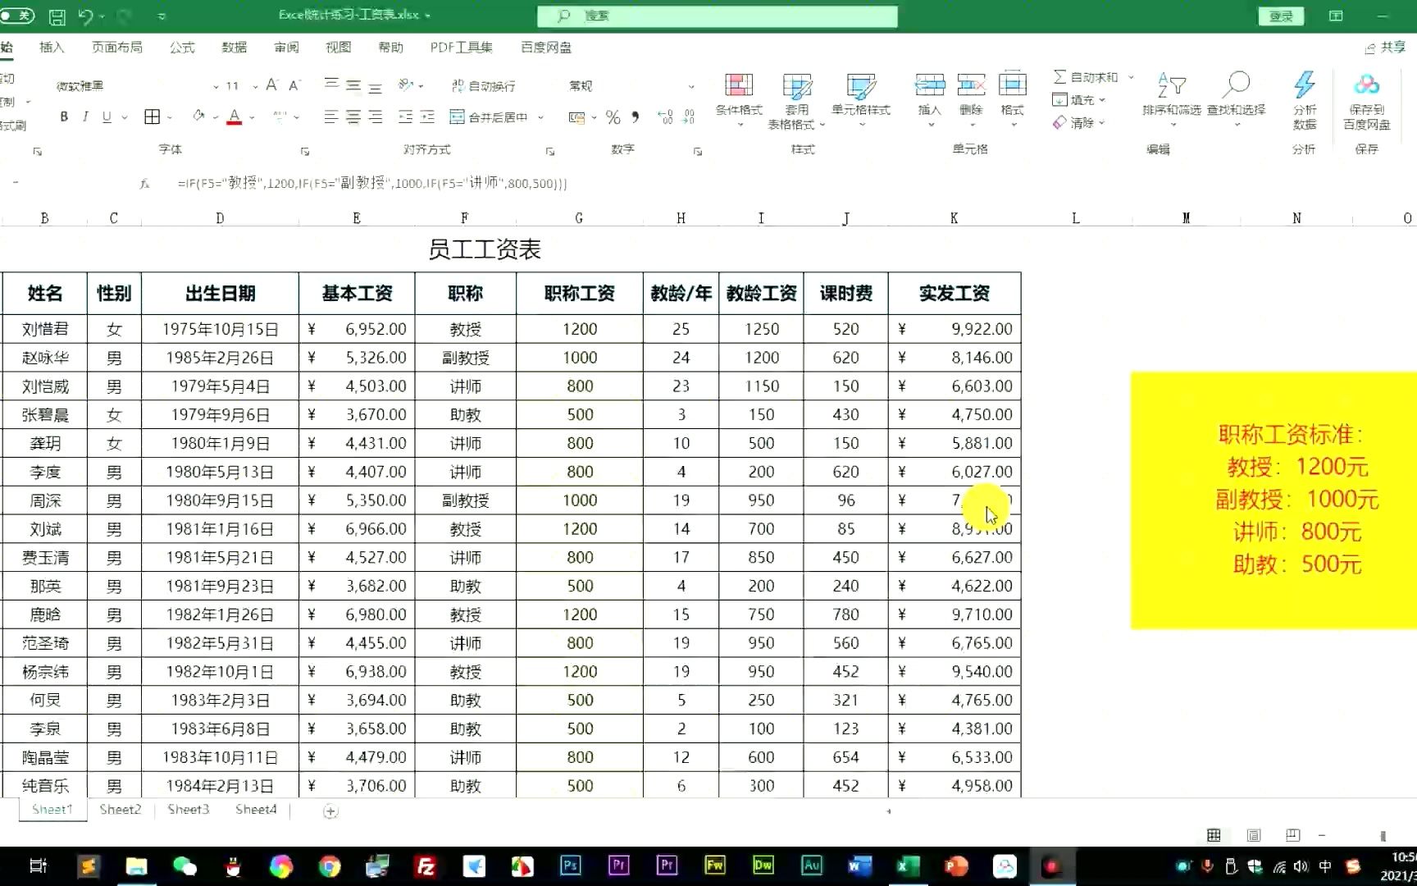Click the increase decimal icon
The image size is (1417, 886).
pyautogui.click(x=665, y=117)
